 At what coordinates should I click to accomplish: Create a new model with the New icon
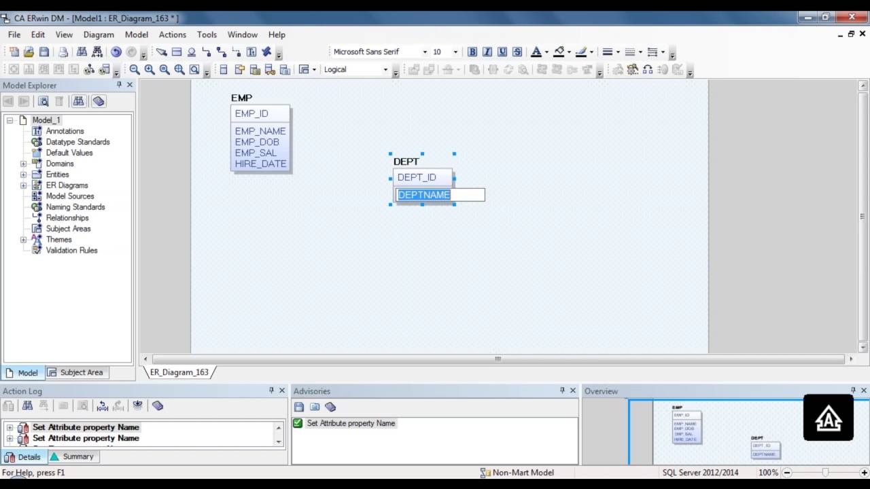point(14,52)
